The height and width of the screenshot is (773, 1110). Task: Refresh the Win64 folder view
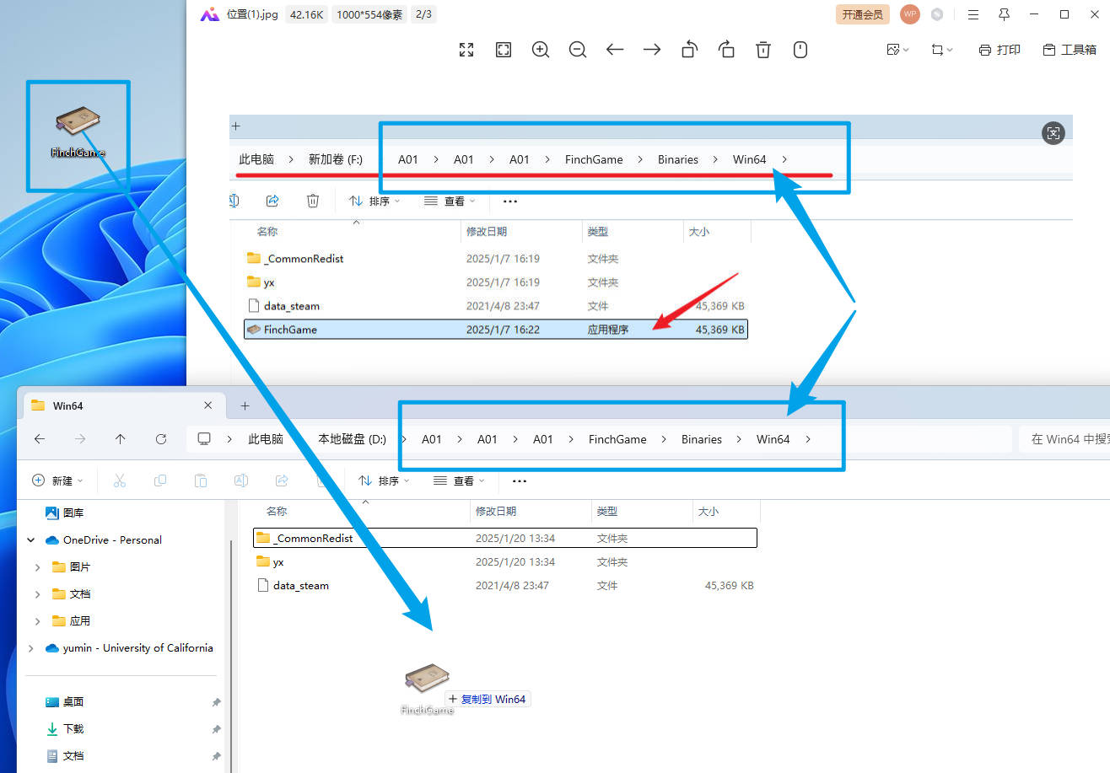[161, 439]
